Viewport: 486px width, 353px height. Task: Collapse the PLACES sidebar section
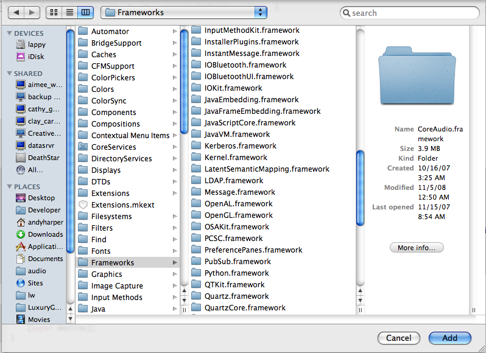click(9, 187)
